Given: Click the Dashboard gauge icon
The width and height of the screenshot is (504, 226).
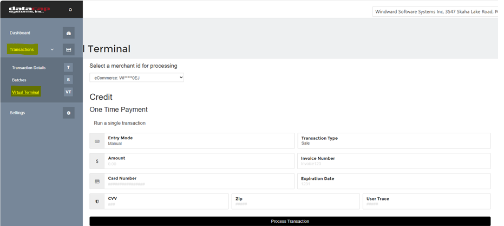Looking at the screenshot, I should [68, 33].
